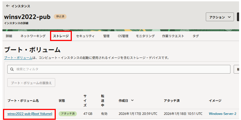Select the タグ tab
241x120 pixels.
(x=196, y=36)
